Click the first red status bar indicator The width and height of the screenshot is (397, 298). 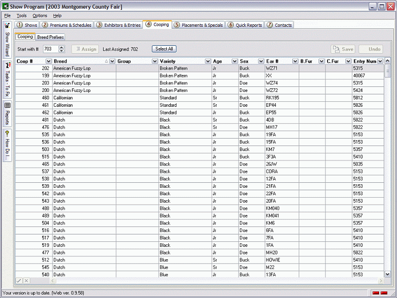click(x=376, y=293)
